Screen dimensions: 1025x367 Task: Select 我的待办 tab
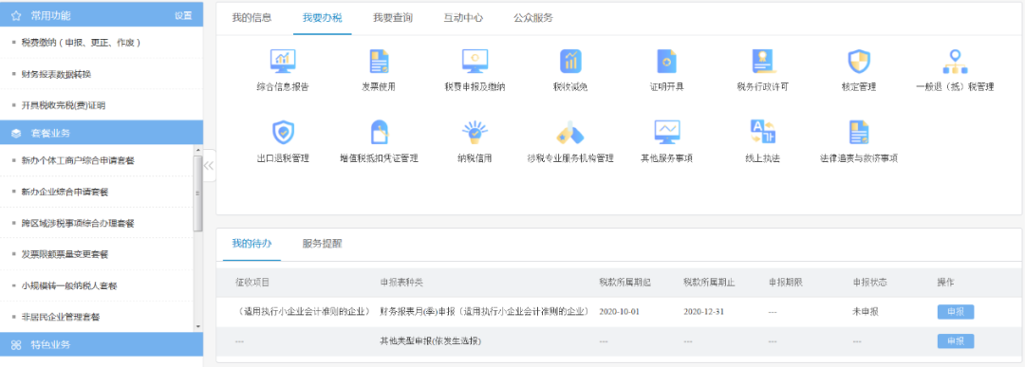252,244
